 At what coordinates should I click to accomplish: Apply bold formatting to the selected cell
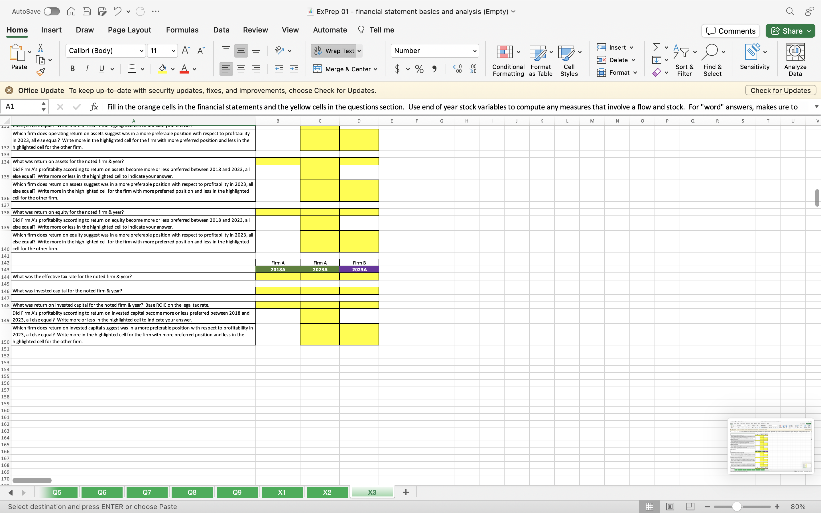(72, 69)
